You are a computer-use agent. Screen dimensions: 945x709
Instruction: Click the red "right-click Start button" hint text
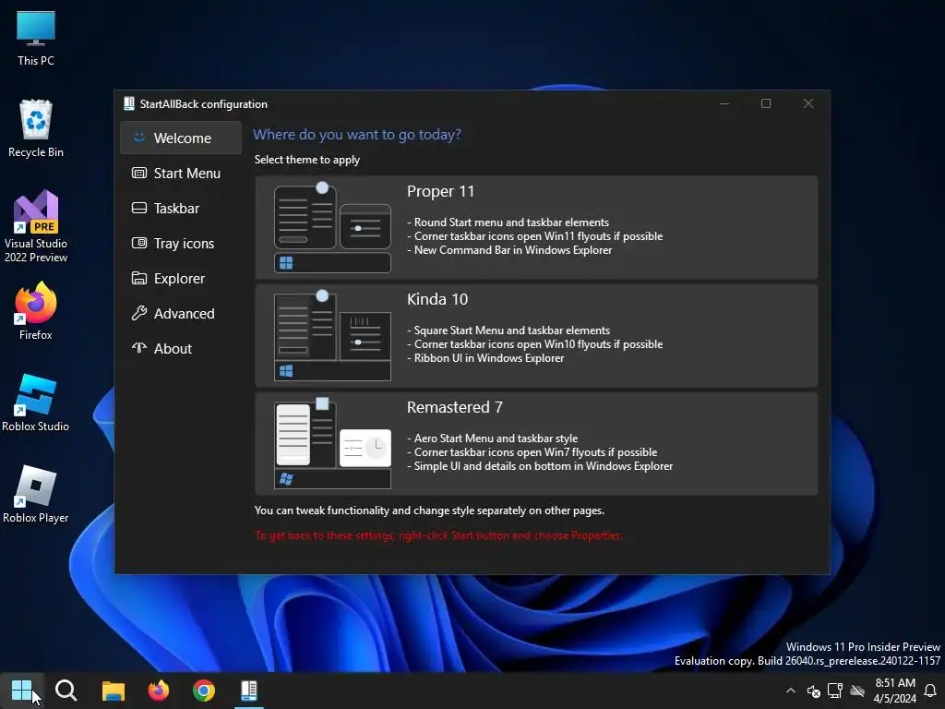click(438, 535)
